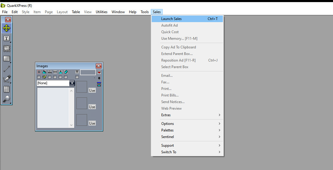Image resolution: width=333 pixels, height=170 pixels.
Task: Tick checkbox under the dotted-square icon
Action: click(39, 77)
